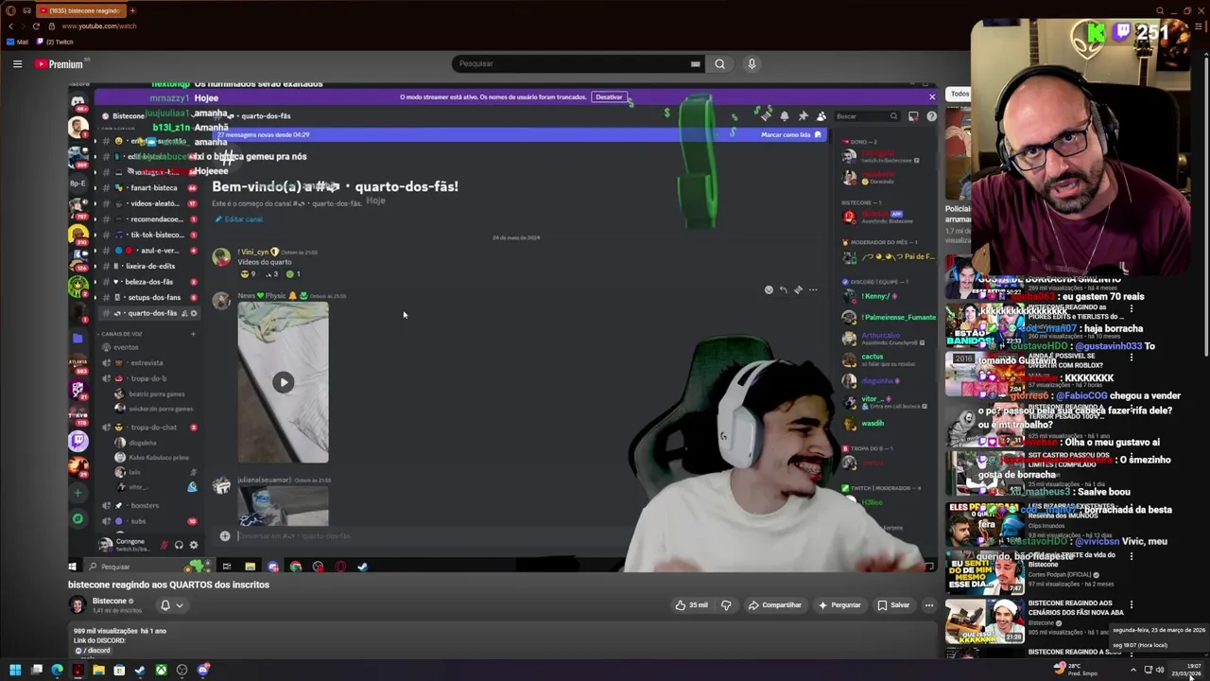Join the entrevista voice channel
1210x681 pixels.
coord(147,362)
